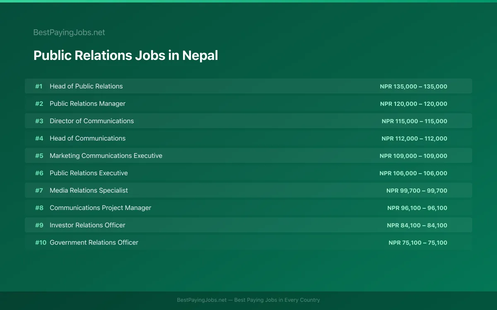Click Marketing Communications Executive
Viewport: 497px width, 310px height.
[x=106, y=156]
